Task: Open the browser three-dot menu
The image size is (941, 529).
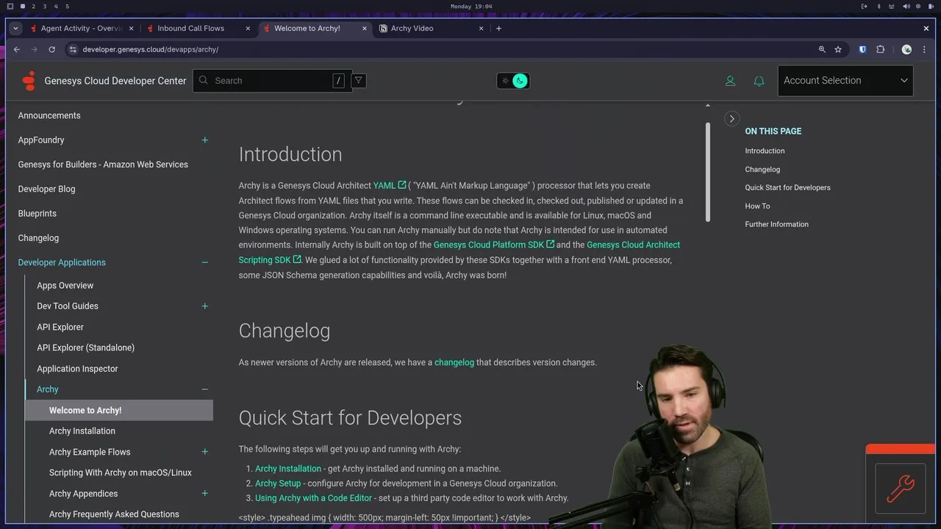Action: (924, 49)
